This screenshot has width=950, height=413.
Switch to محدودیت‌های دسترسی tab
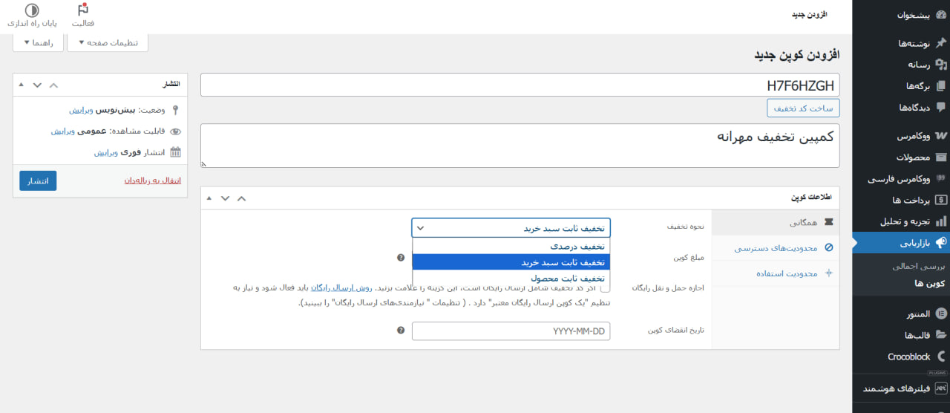pyautogui.click(x=775, y=248)
